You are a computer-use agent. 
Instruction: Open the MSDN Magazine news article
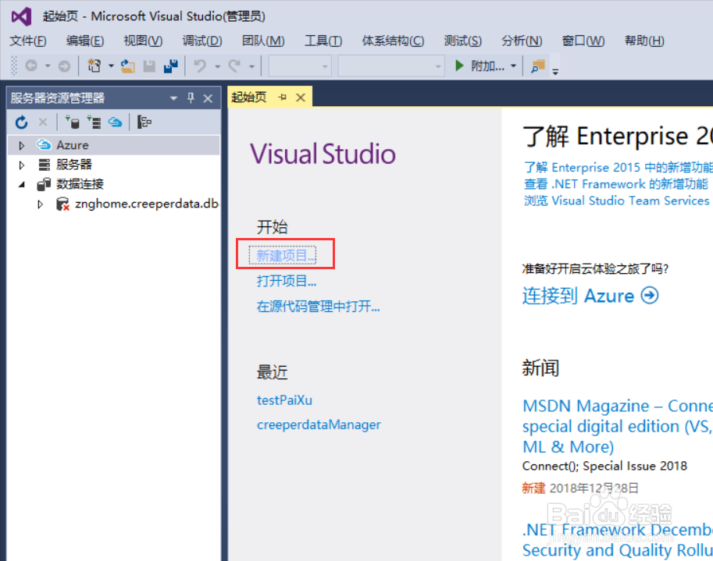point(618,426)
